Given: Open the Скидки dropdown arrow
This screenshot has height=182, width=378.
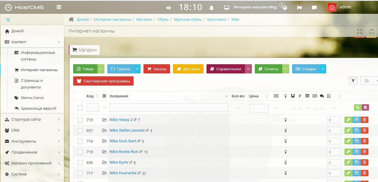Looking at the screenshot, I should click(323, 69).
